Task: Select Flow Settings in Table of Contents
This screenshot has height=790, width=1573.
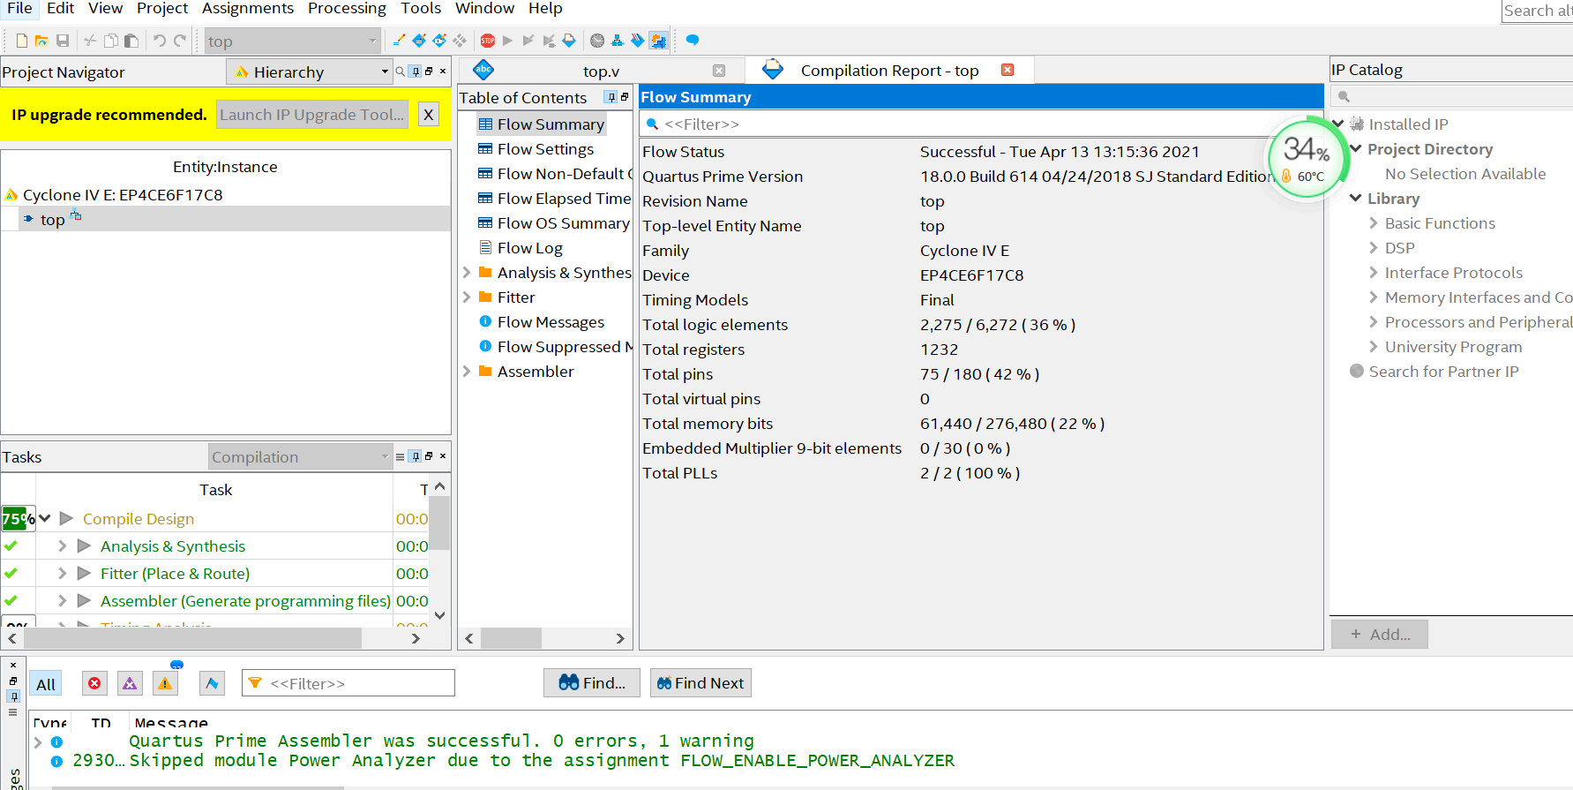Action: pos(545,149)
